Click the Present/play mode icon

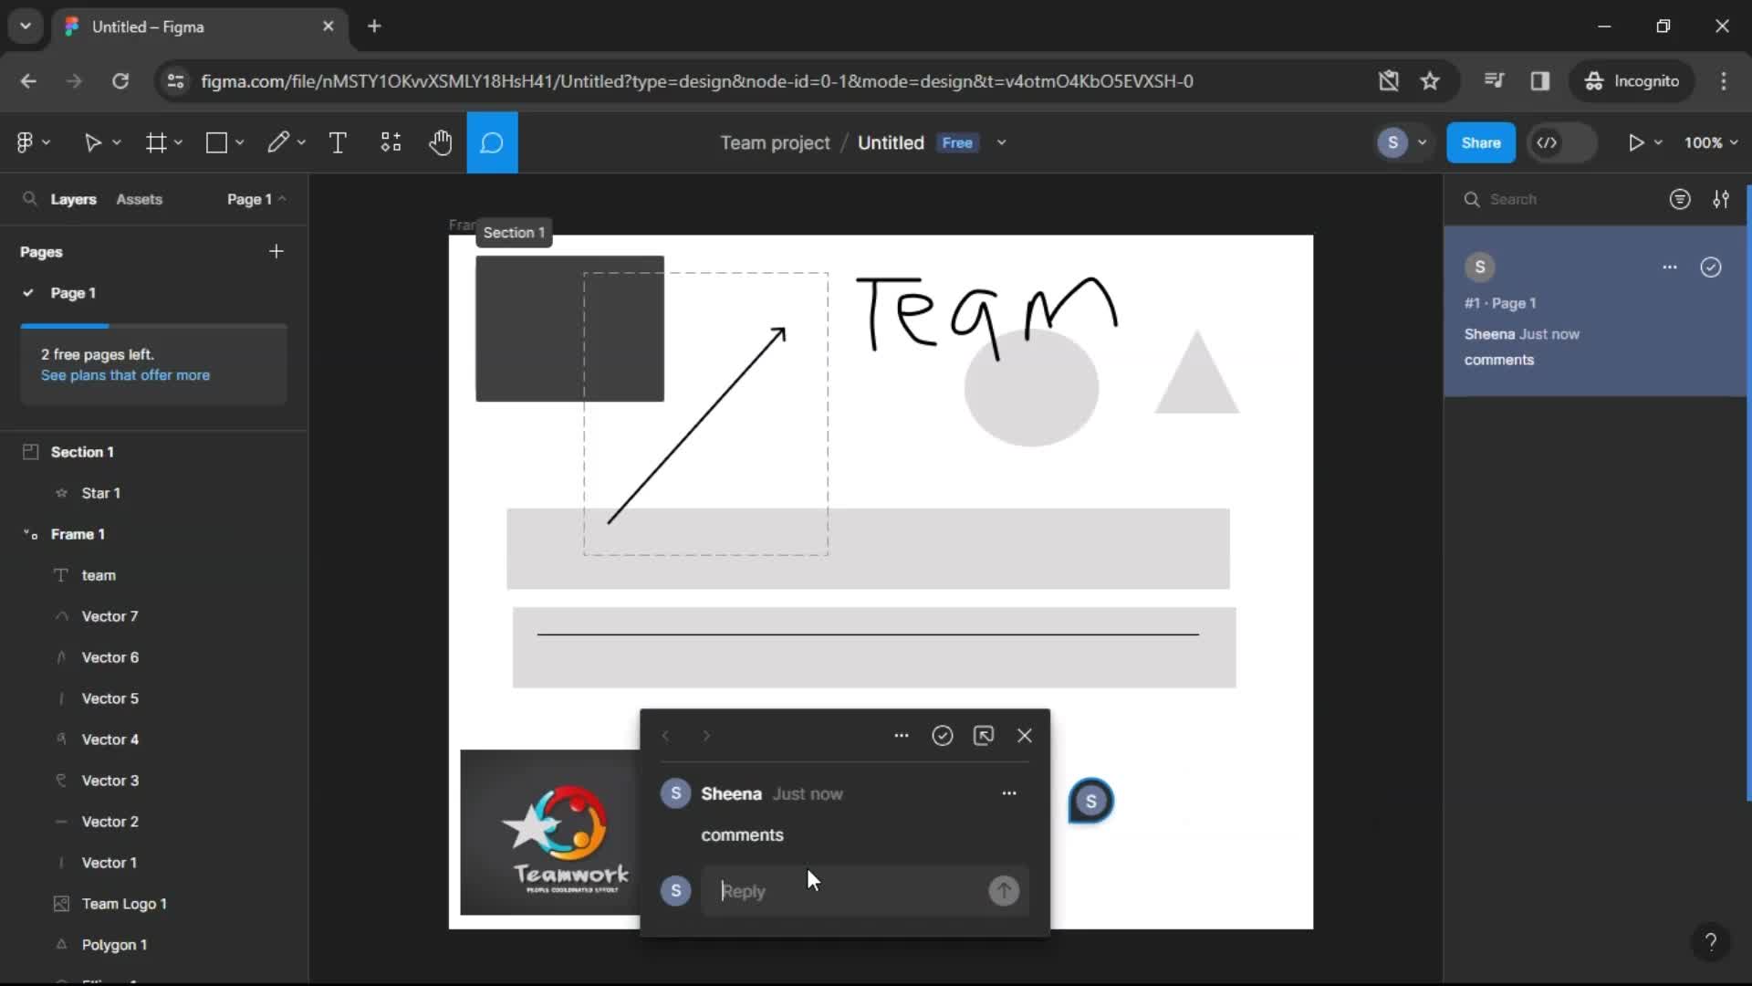(1636, 142)
